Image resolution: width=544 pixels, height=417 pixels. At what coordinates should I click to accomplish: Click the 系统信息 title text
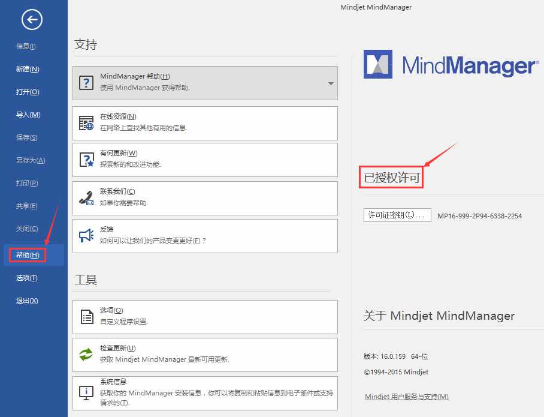[x=113, y=382]
